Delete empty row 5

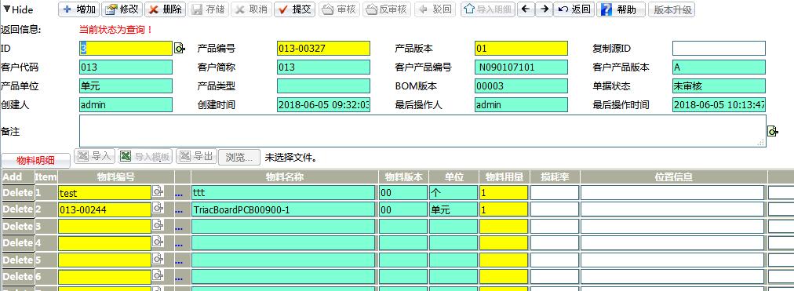(x=18, y=260)
